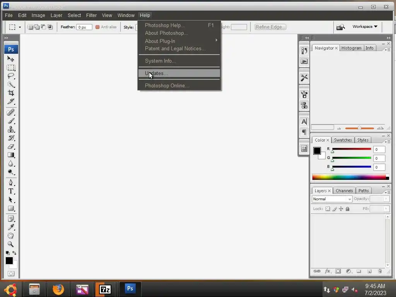396x297 pixels.
Task: Choose Add to selection mode
Action: [37, 27]
